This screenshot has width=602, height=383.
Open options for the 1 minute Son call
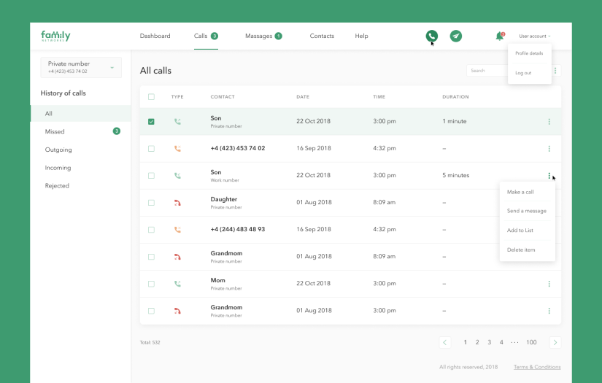pyautogui.click(x=549, y=122)
